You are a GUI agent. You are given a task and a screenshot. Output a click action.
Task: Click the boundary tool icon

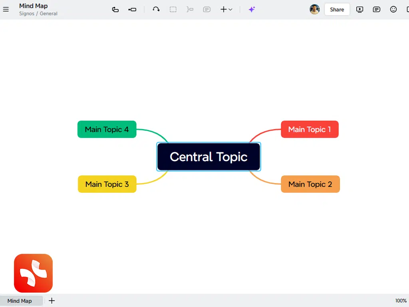pos(173,9)
